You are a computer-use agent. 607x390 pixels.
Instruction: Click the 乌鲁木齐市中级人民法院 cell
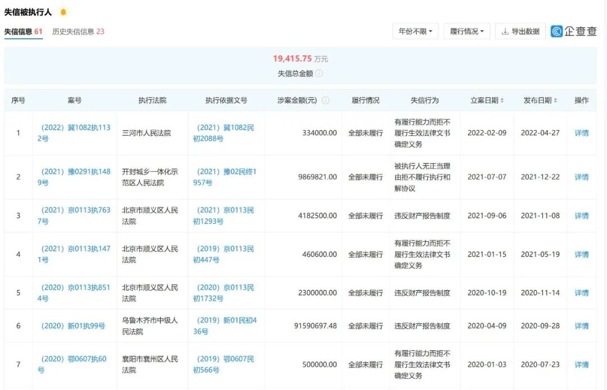[150, 326]
